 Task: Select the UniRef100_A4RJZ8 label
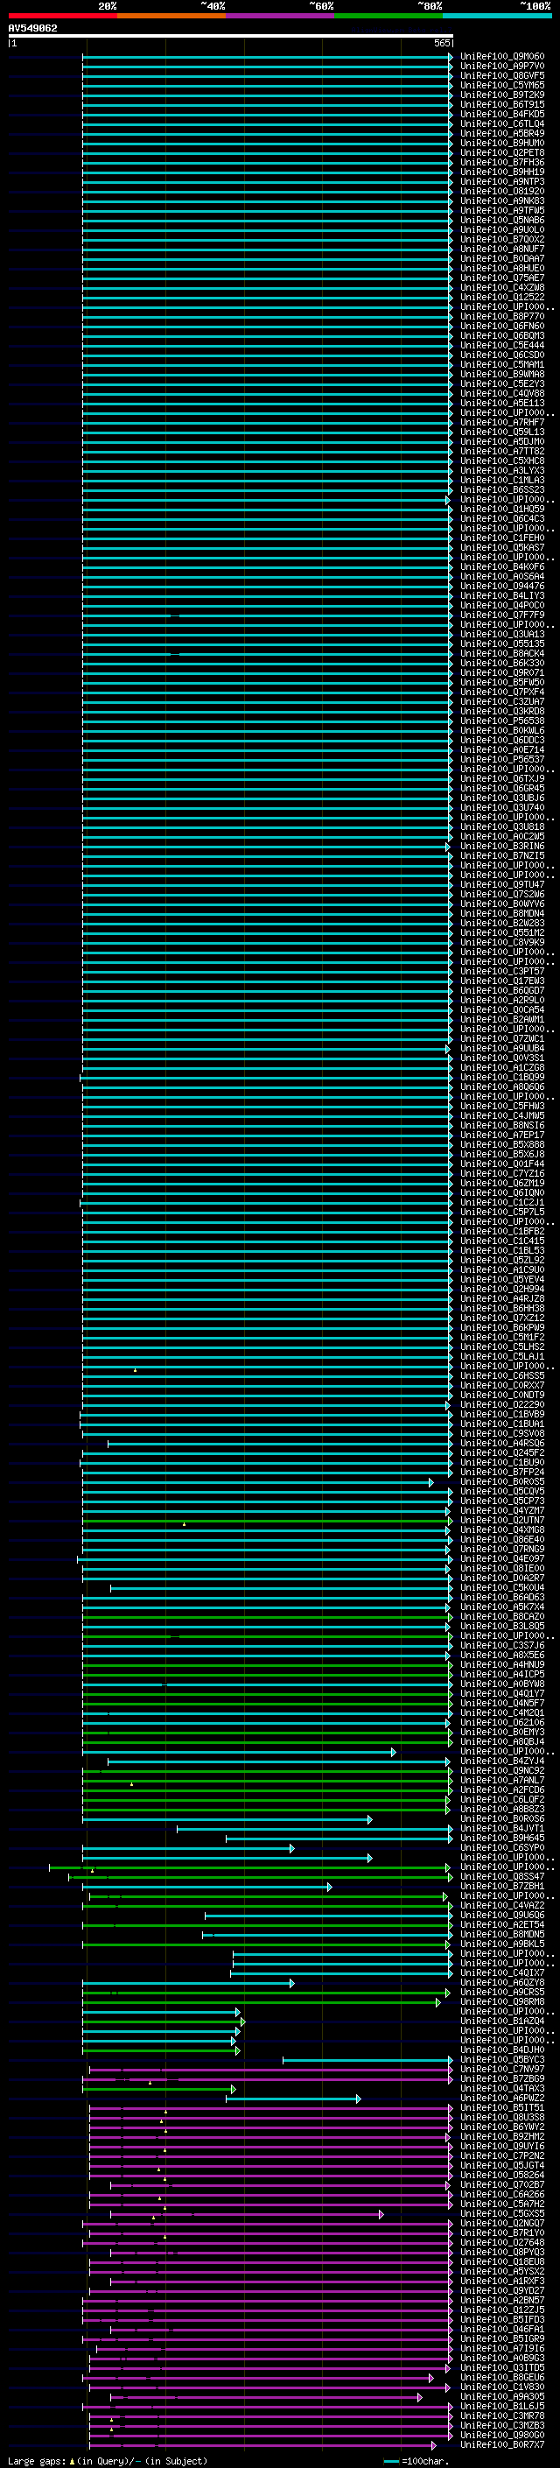[501, 1298]
